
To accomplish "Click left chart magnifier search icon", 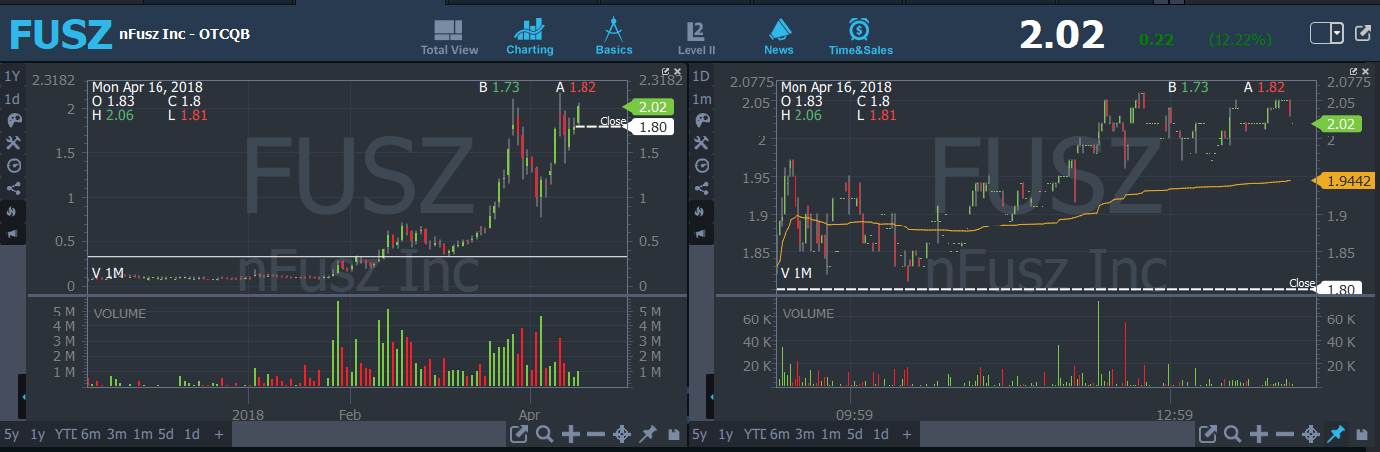I will coord(544,434).
